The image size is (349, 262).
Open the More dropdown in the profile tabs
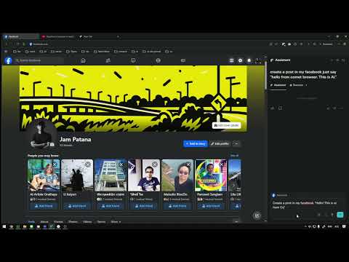116,222
